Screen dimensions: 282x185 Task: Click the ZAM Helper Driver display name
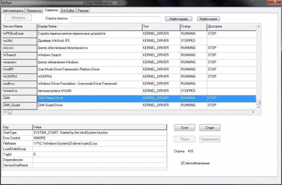pos(50,98)
